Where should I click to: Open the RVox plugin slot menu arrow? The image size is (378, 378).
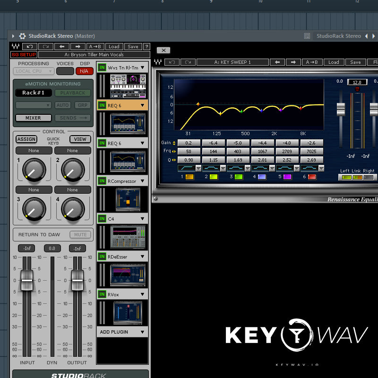tap(143, 294)
